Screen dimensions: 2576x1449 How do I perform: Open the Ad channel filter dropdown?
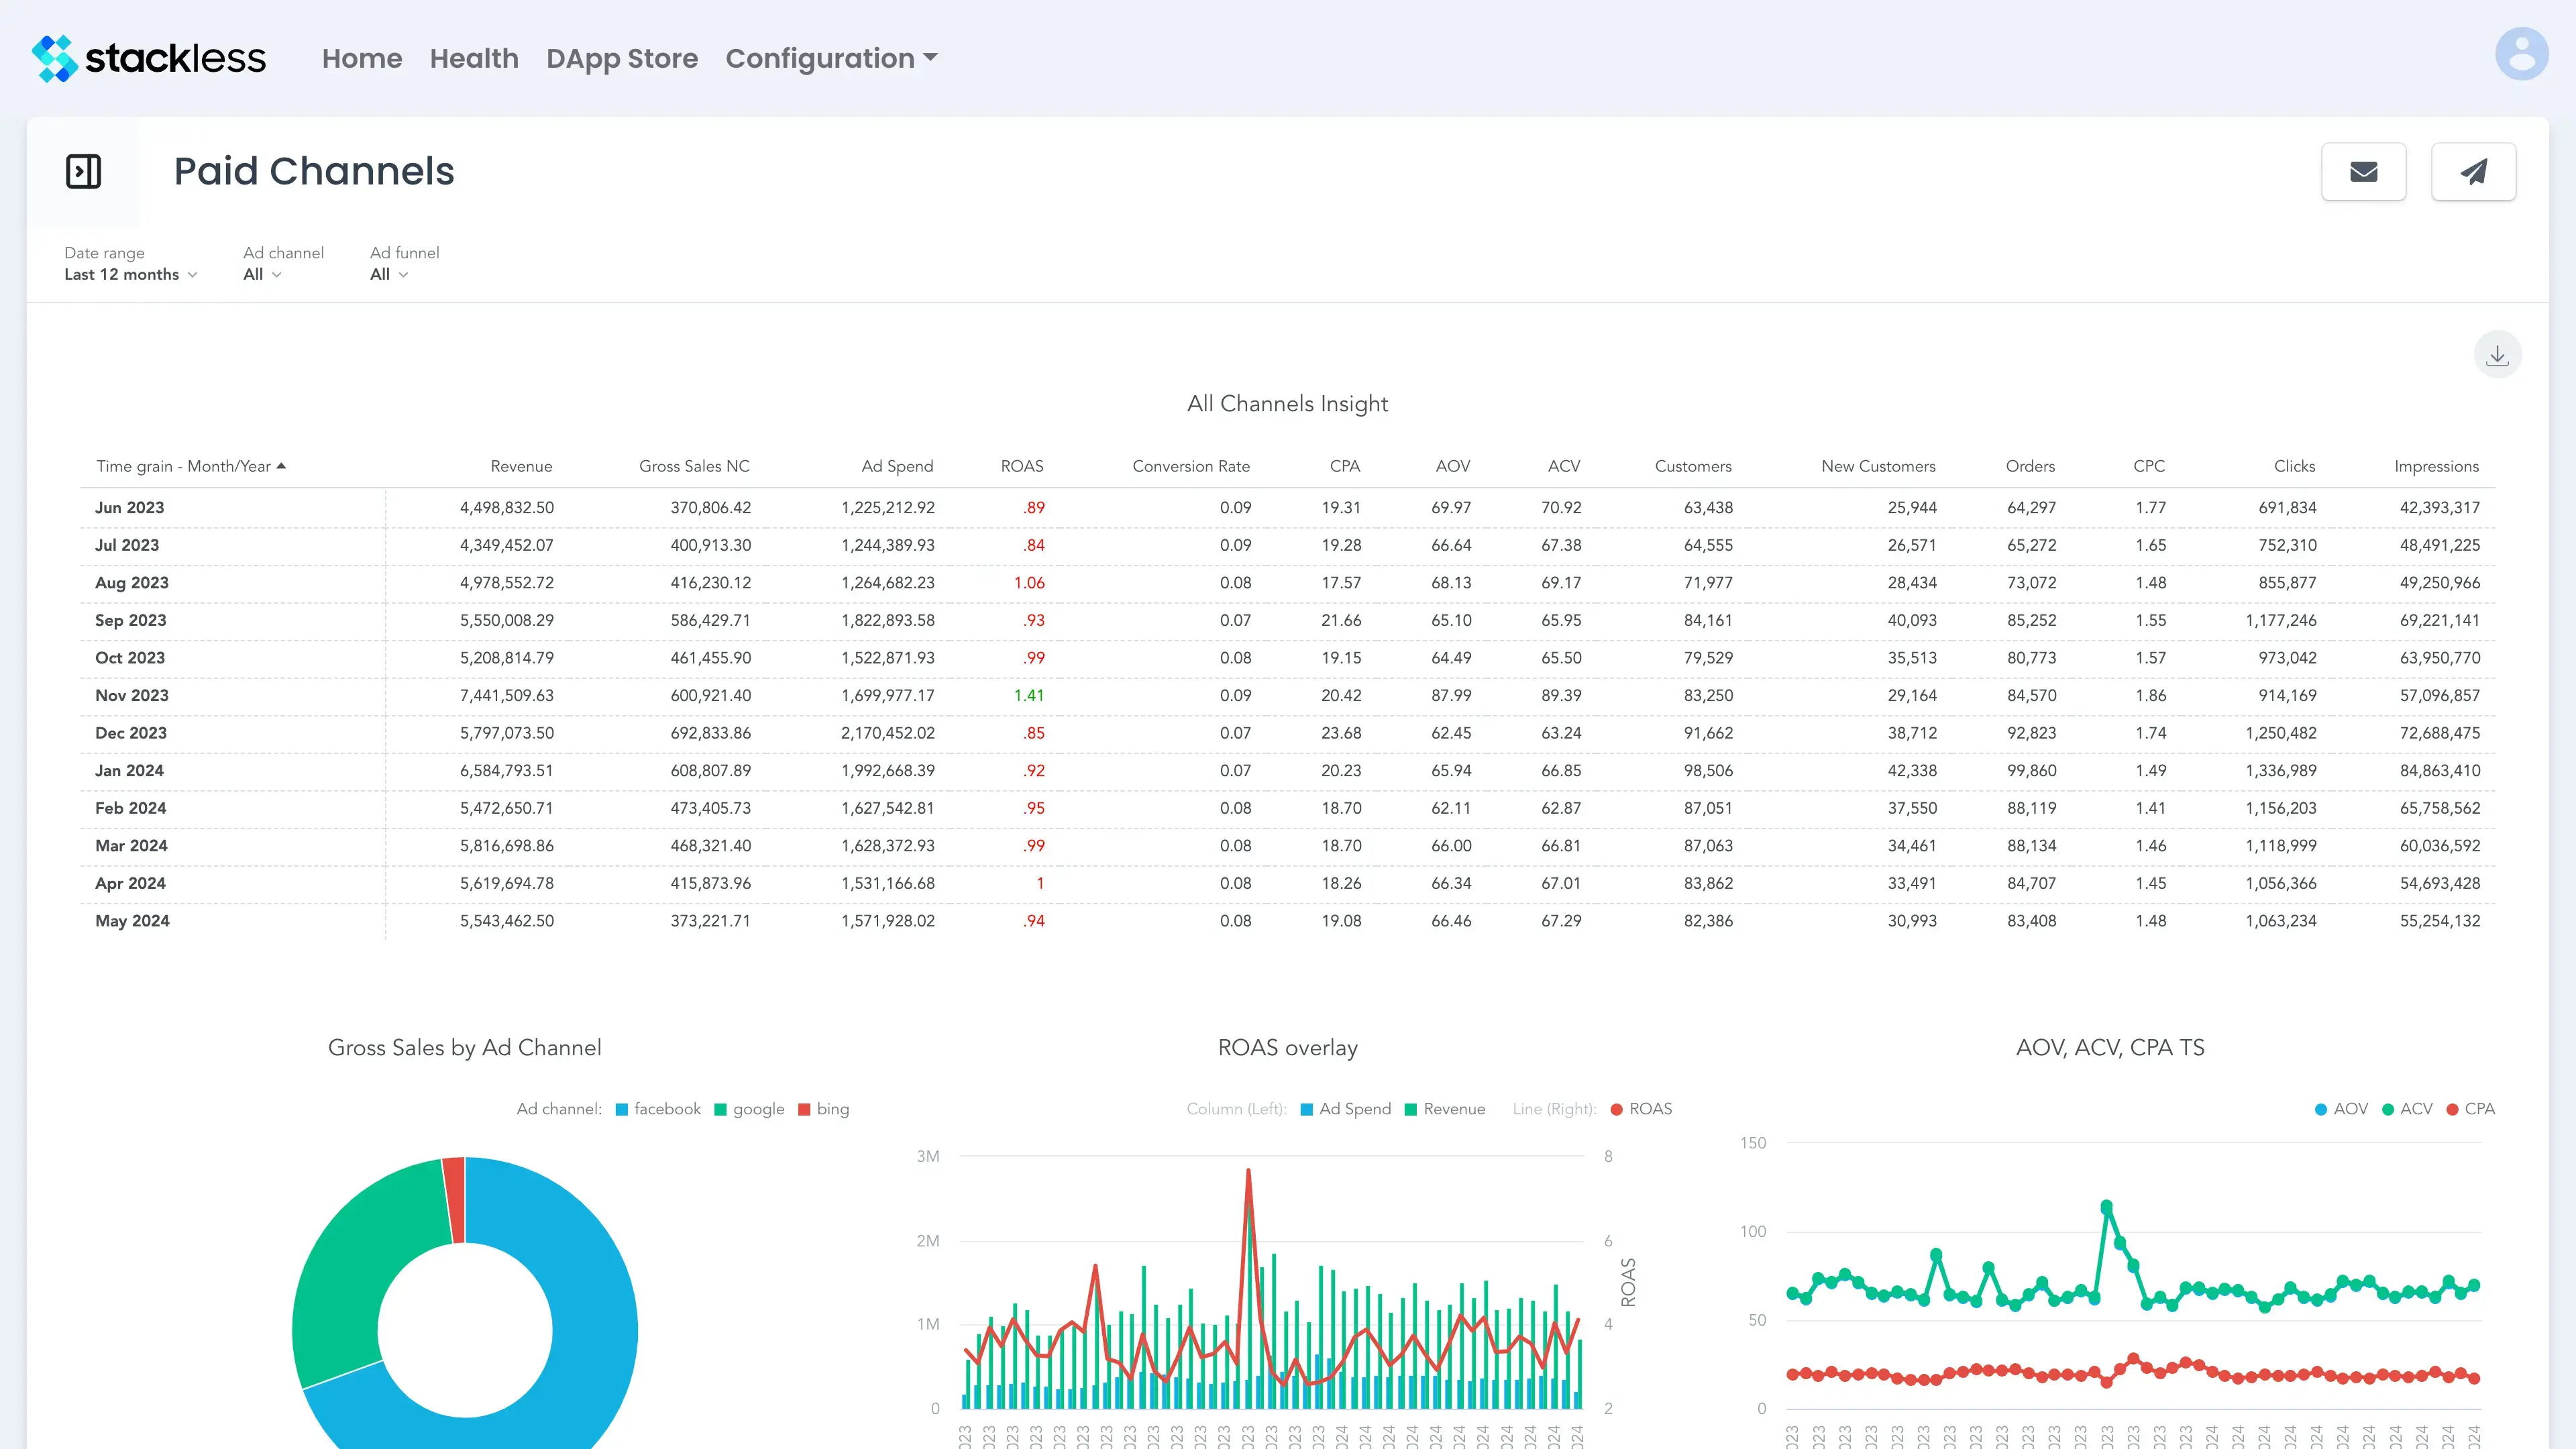[x=262, y=274]
